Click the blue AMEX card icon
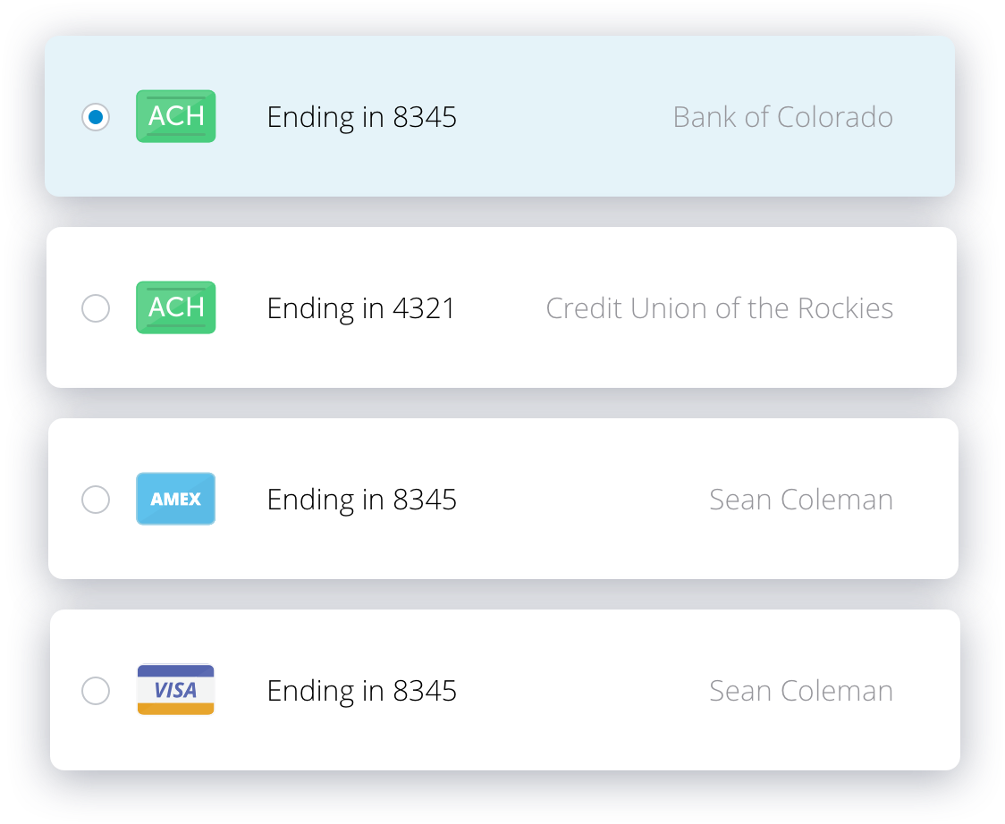 175,499
